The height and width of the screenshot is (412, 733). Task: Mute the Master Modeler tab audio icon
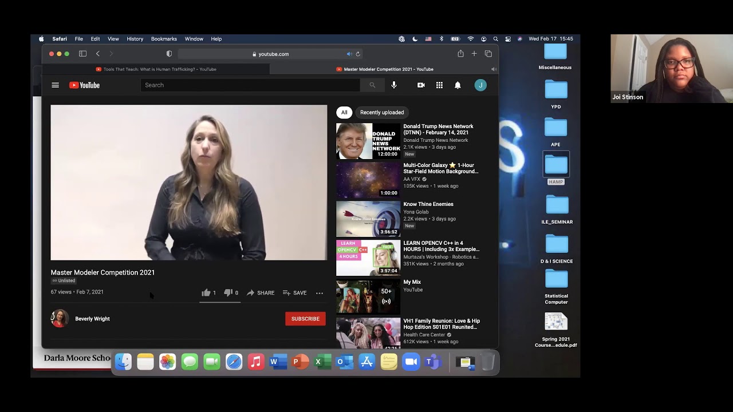click(x=494, y=69)
